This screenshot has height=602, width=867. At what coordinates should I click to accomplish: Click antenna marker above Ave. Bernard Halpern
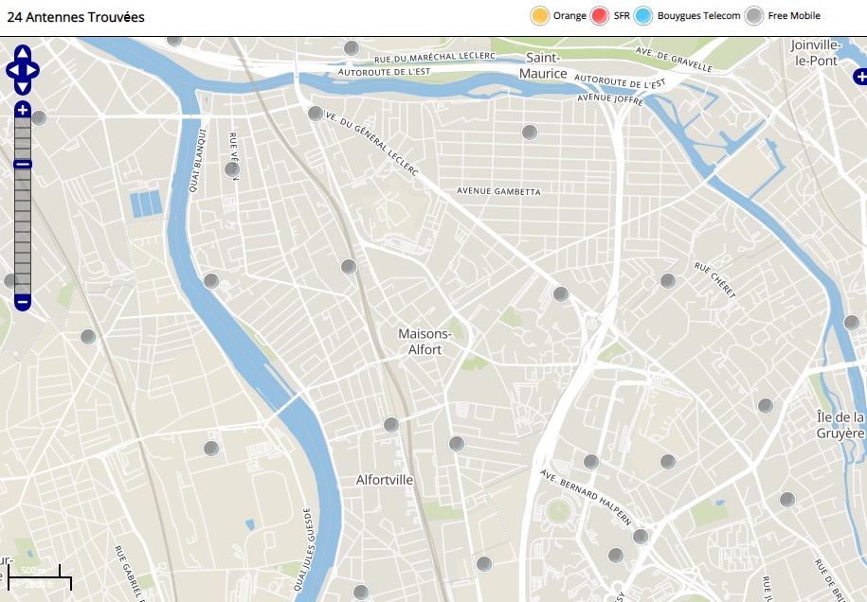click(x=591, y=462)
